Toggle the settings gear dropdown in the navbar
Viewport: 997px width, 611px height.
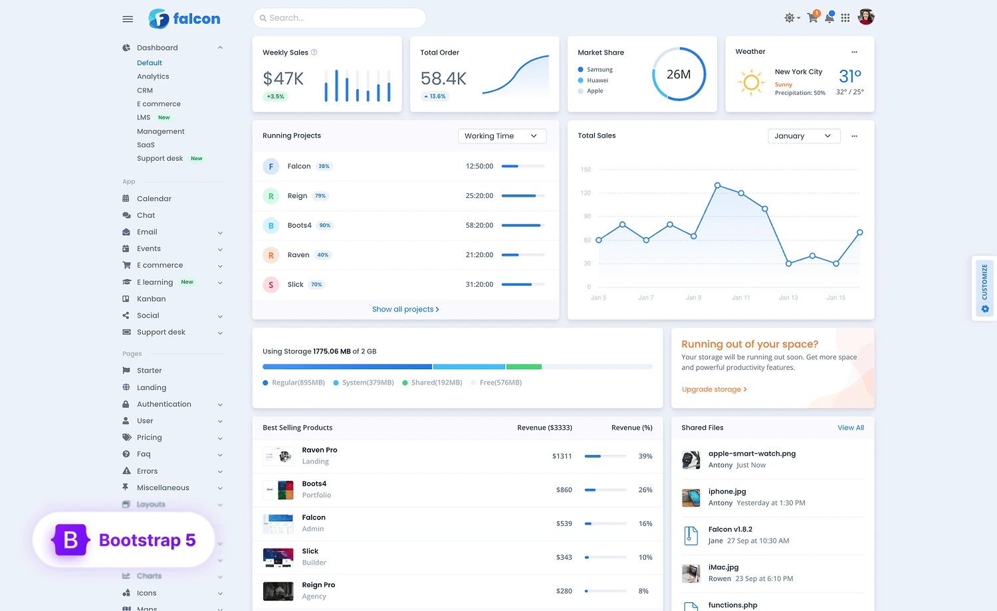(x=791, y=18)
